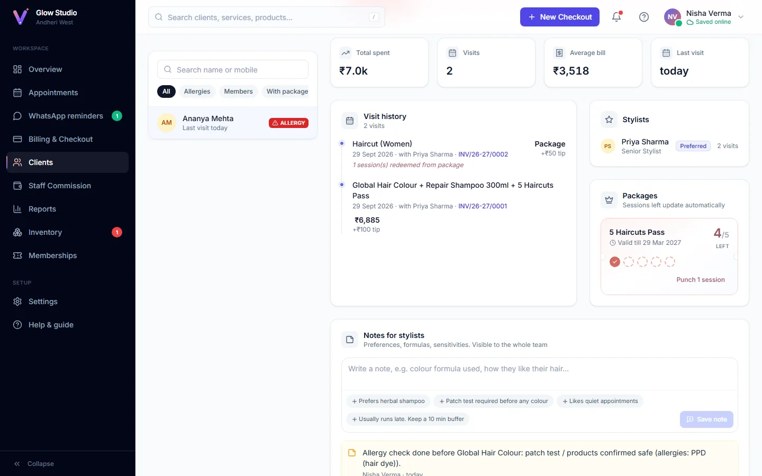Click the NV user avatar
Viewport: 762px width, 476px height.
click(673, 17)
